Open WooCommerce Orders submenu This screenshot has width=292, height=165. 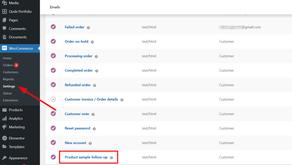click(x=8, y=65)
